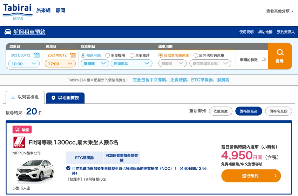Sort results by 價格高至低
This screenshot has height=196, width=298.
point(278,111)
